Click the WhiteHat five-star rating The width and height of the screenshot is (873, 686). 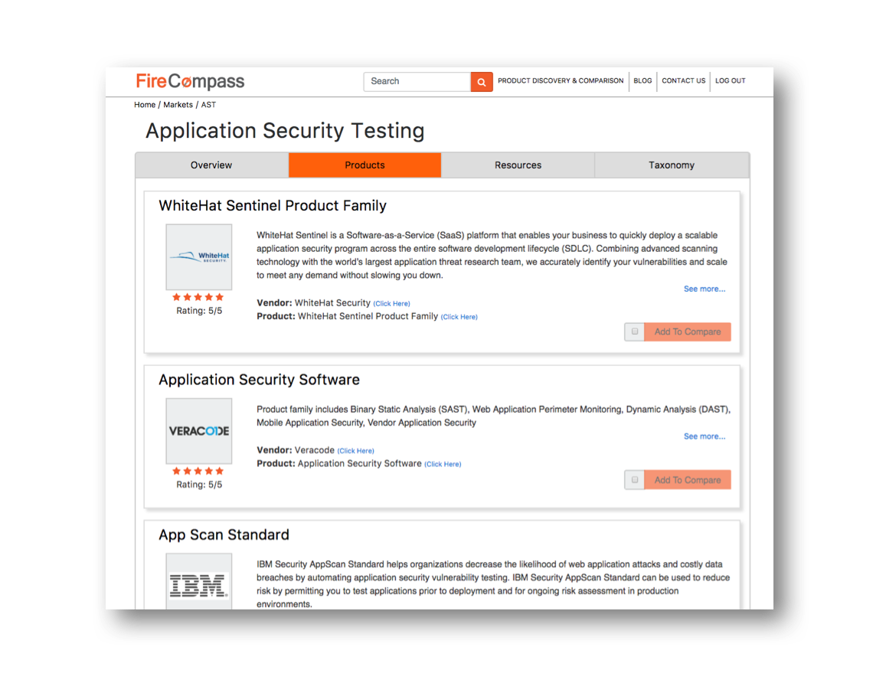(x=198, y=297)
